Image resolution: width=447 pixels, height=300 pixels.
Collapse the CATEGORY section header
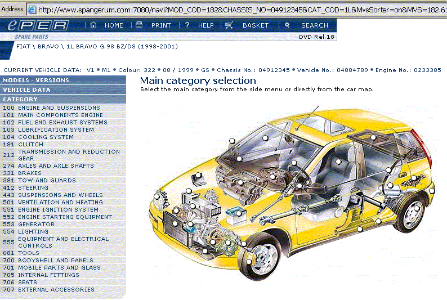pyautogui.click(x=20, y=99)
